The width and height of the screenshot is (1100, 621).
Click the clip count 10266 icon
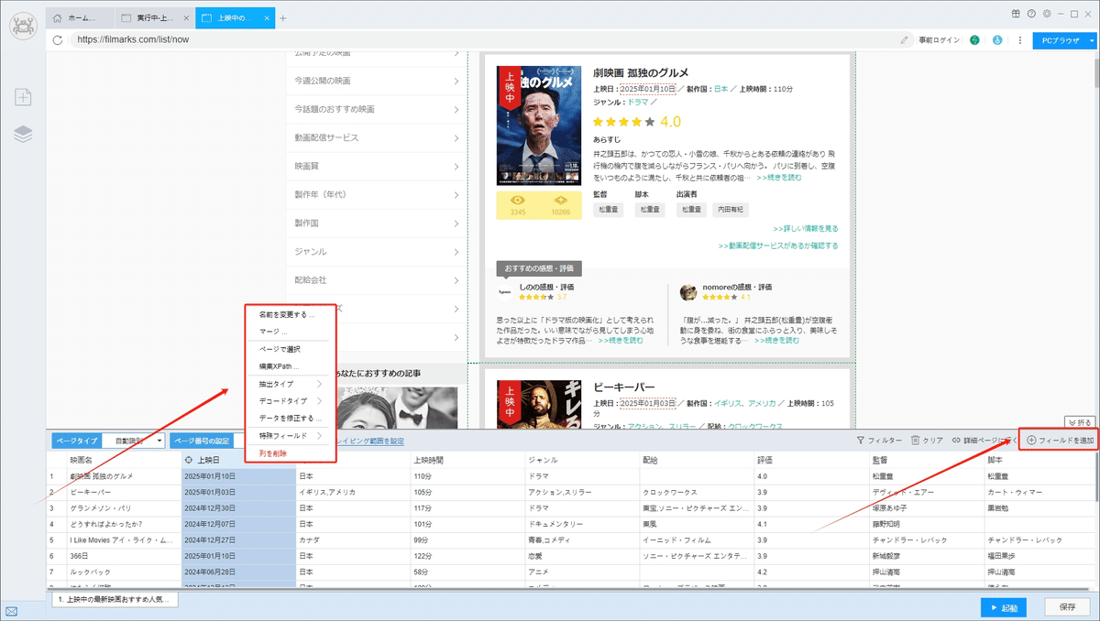pos(560,205)
